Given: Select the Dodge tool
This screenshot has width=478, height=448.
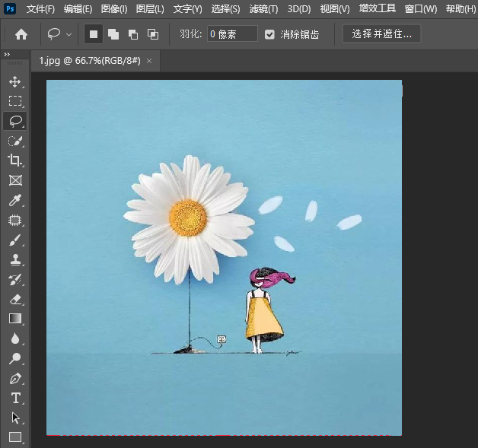Looking at the screenshot, I should click(15, 358).
